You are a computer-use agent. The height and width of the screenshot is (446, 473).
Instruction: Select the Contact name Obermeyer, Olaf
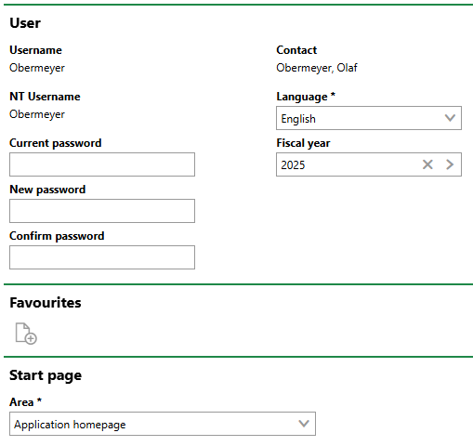(x=317, y=68)
